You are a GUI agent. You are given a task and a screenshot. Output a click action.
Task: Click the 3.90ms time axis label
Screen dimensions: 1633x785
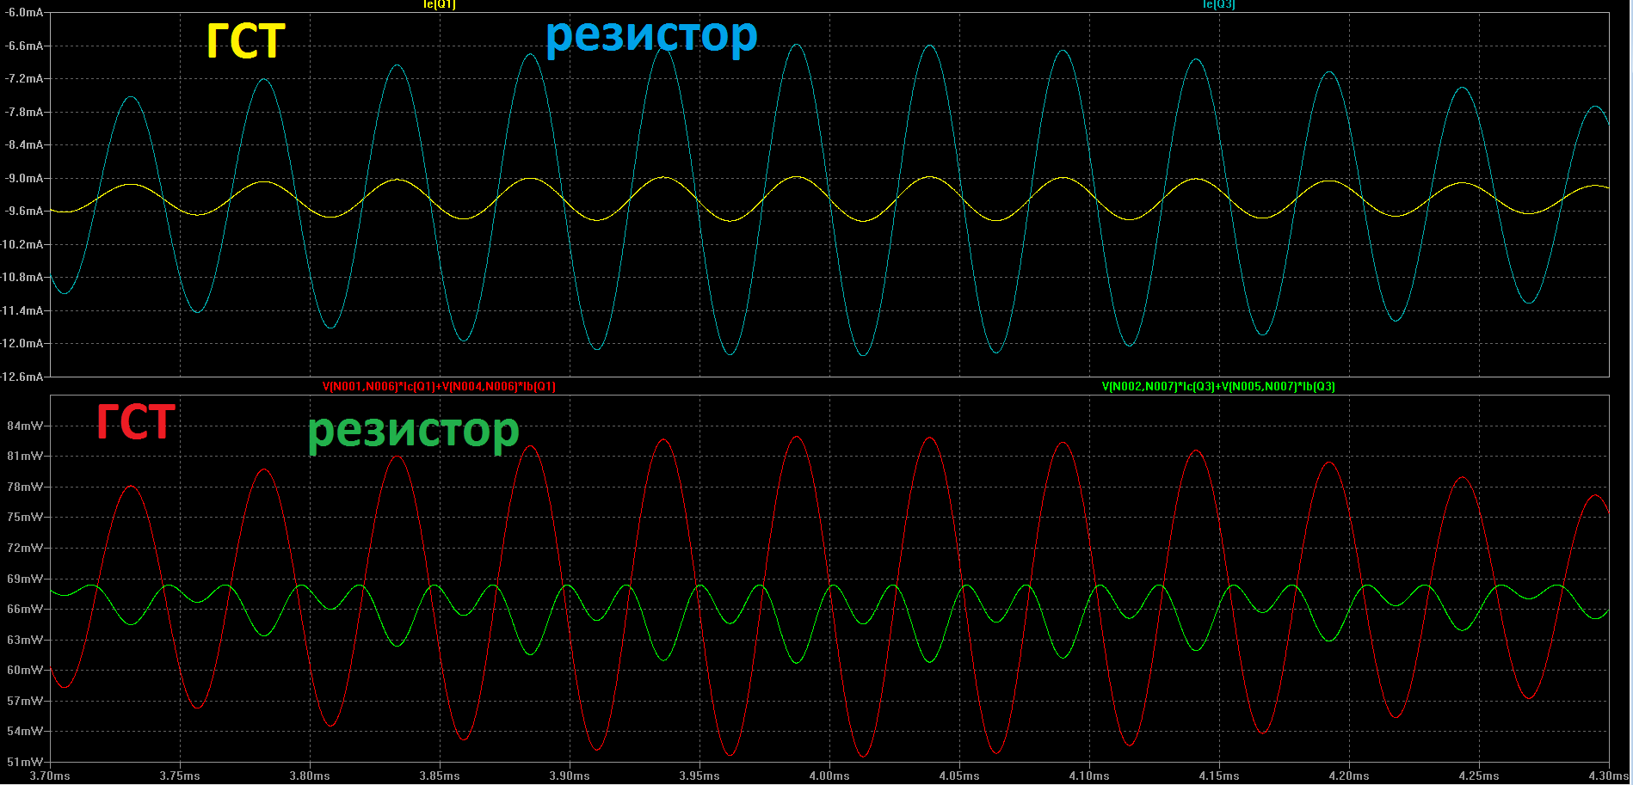pos(570,776)
